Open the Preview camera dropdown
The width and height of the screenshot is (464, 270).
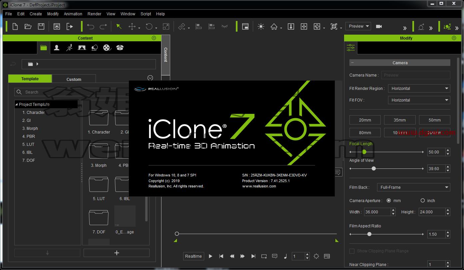(358, 26)
